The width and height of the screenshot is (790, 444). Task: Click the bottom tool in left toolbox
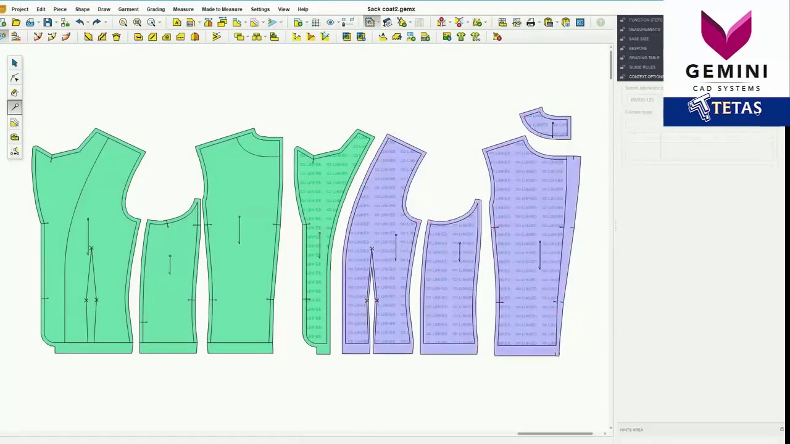pyautogui.click(x=15, y=152)
